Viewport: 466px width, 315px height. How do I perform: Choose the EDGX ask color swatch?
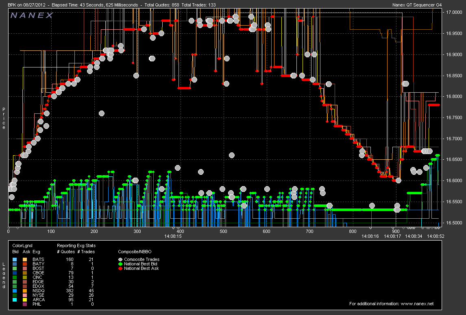coord(25,286)
